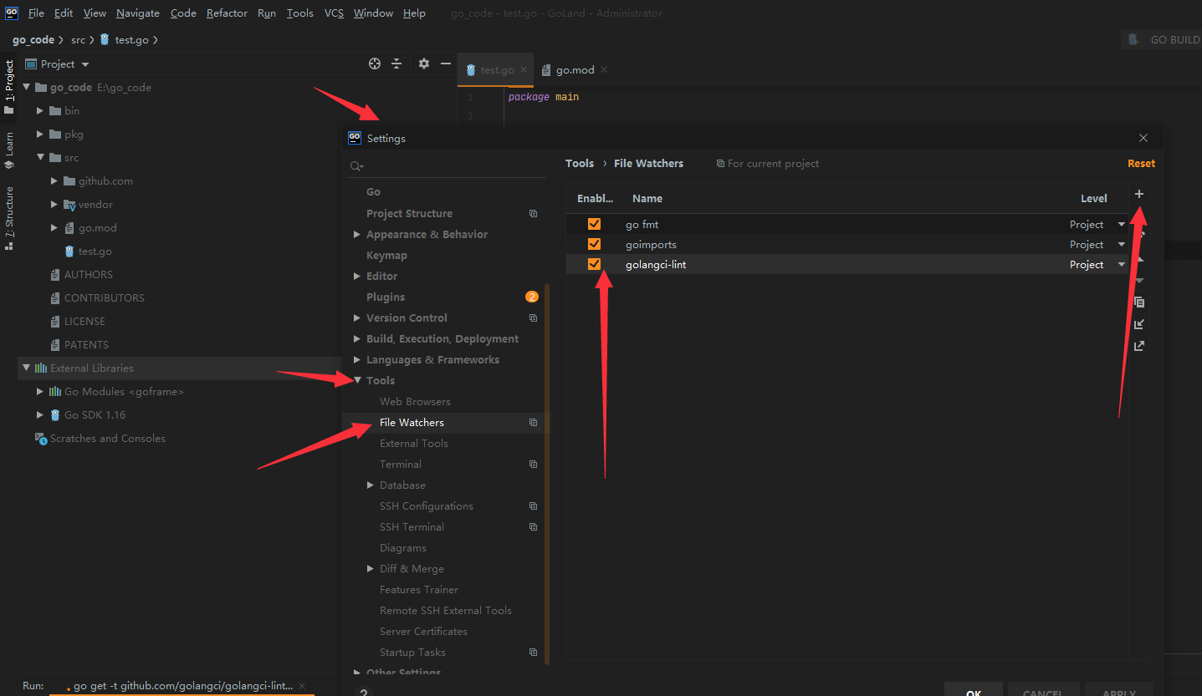Expand the Editor settings section
The height and width of the screenshot is (696, 1202).
coord(357,277)
